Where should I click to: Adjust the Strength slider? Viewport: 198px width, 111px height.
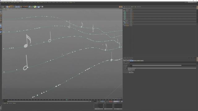pos(164,65)
